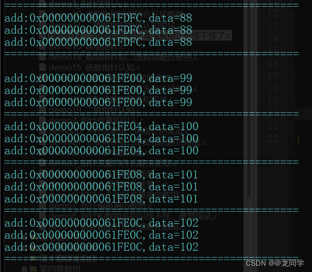Click line number 13 in editor gutter
312x272 pixels.
[x=273, y=26]
